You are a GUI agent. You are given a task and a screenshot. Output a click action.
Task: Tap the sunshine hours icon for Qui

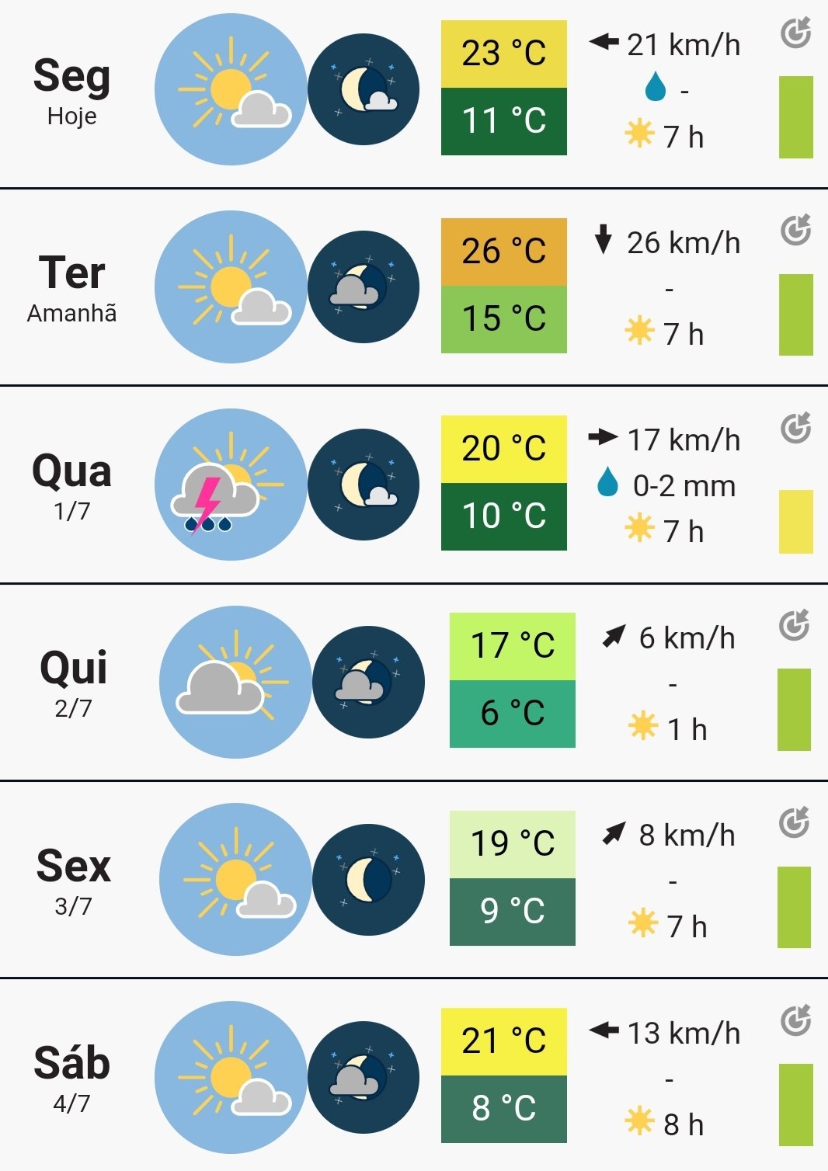tap(643, 728)
